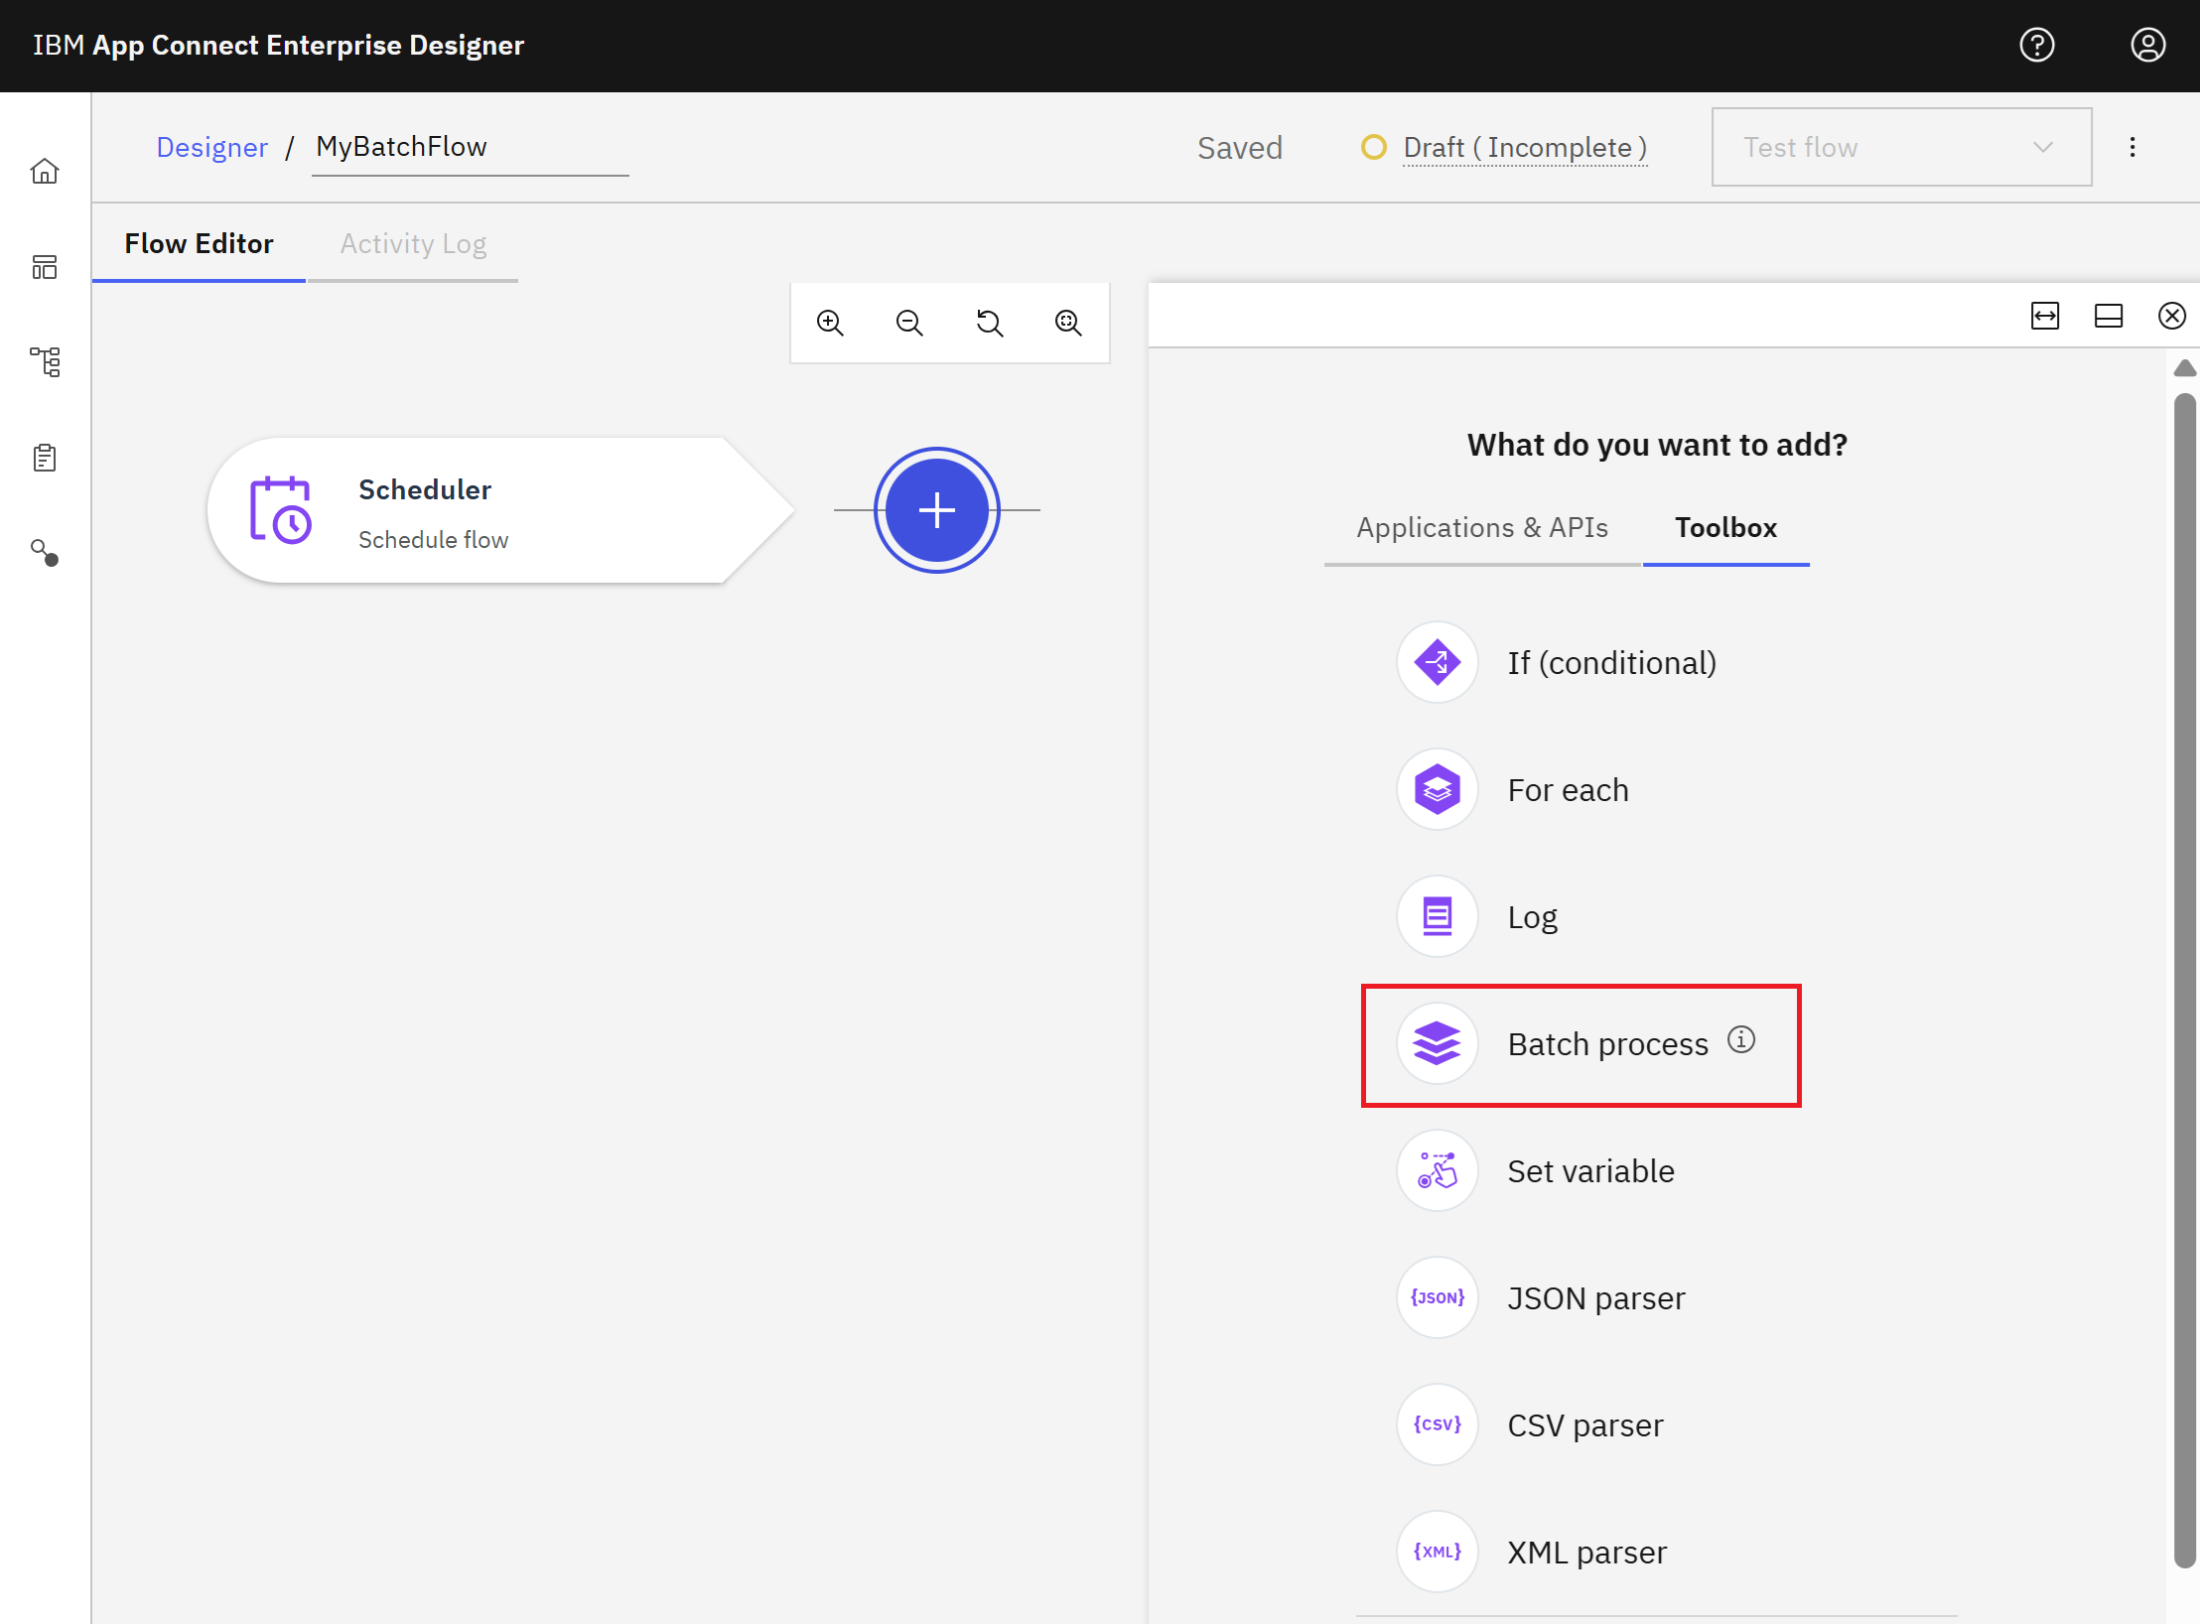
Task: Open the tree-structure icon in left sidebar
Action: 45,362
